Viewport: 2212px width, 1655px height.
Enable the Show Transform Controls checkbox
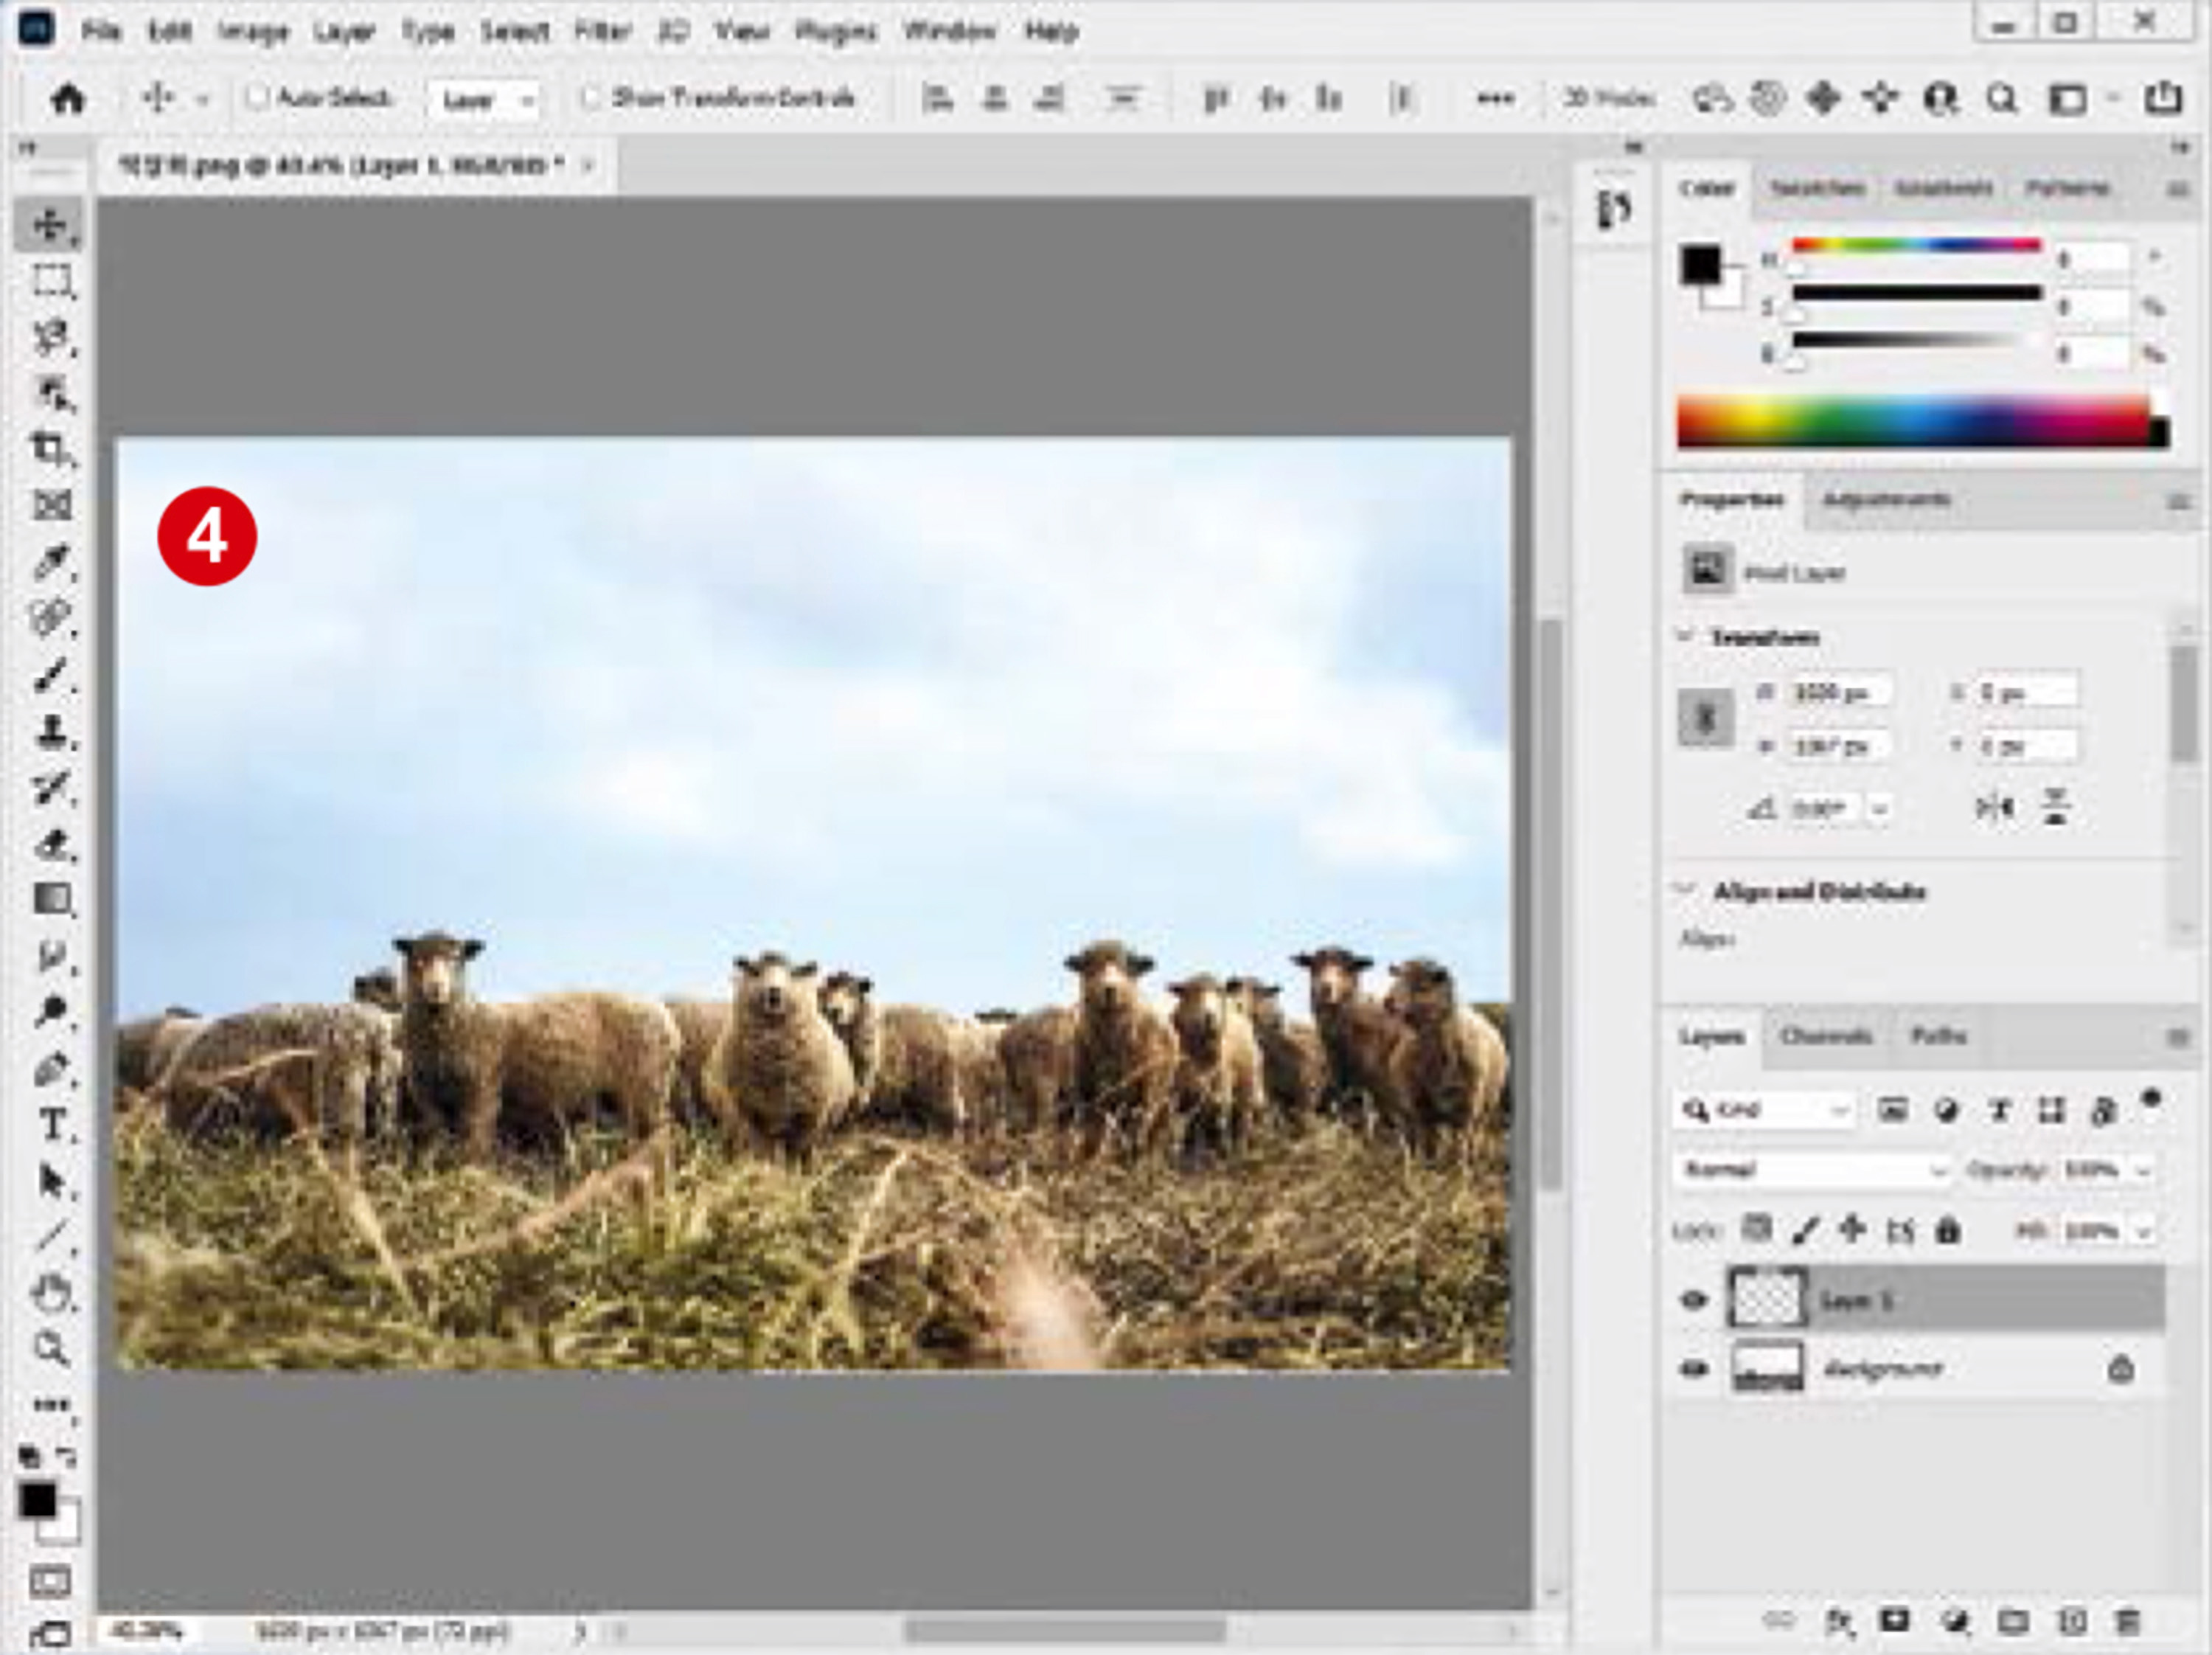tap(592, 97)
